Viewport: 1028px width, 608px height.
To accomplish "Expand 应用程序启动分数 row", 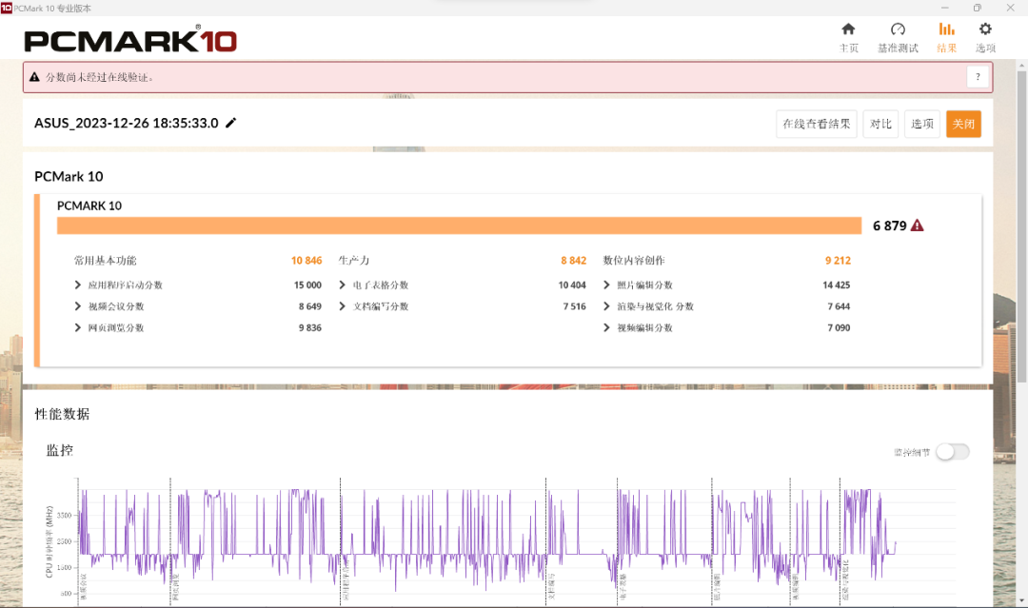I will (x=78, y=285).
